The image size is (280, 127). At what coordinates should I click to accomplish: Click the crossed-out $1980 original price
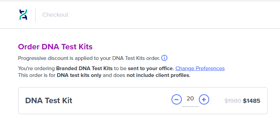[x=233, y=101]
